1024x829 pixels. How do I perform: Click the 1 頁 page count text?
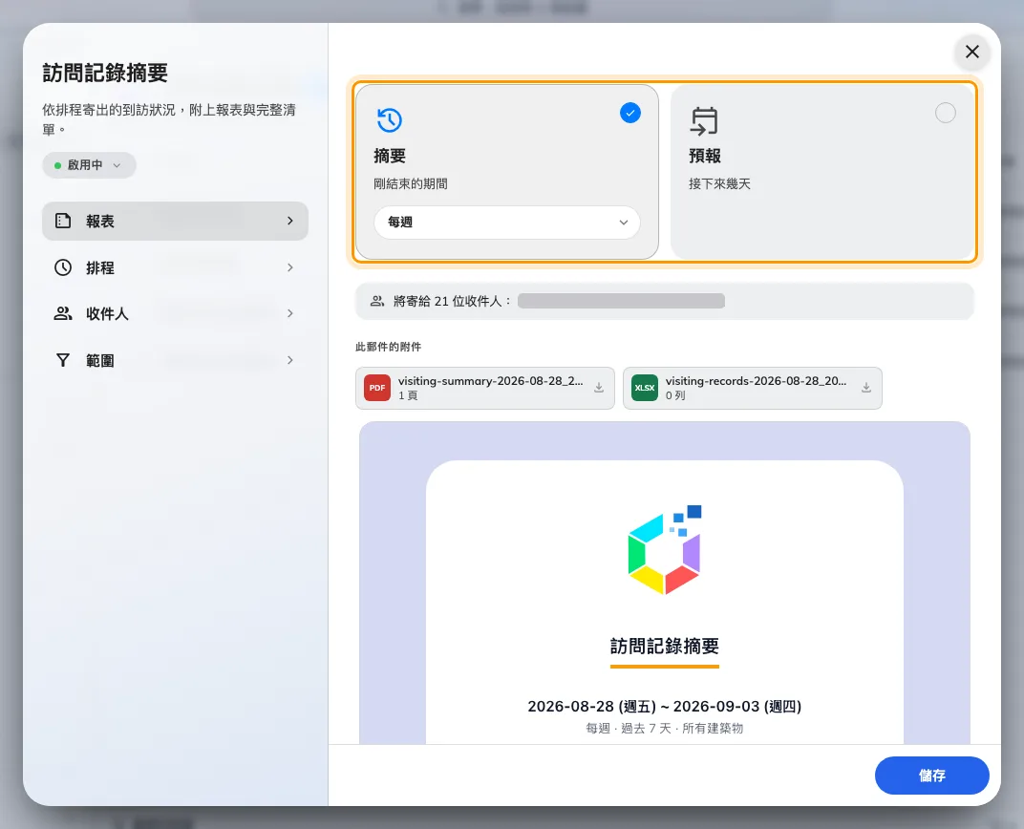pos(408,395)
